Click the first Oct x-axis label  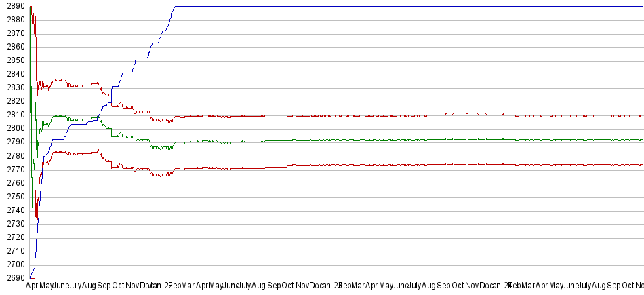pos(118,286)
